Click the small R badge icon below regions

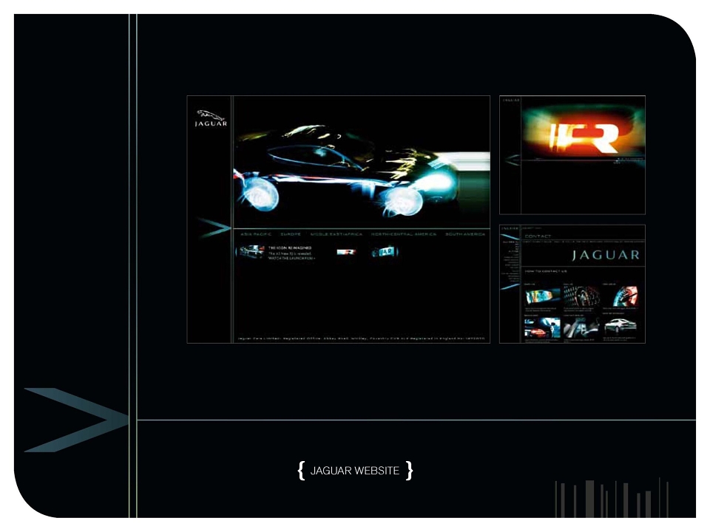point(346,252)
